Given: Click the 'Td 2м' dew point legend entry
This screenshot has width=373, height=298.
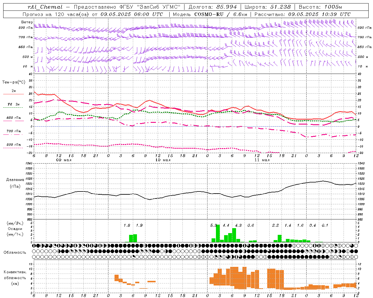Looking at the screenshot, I should tap(14, 104).
